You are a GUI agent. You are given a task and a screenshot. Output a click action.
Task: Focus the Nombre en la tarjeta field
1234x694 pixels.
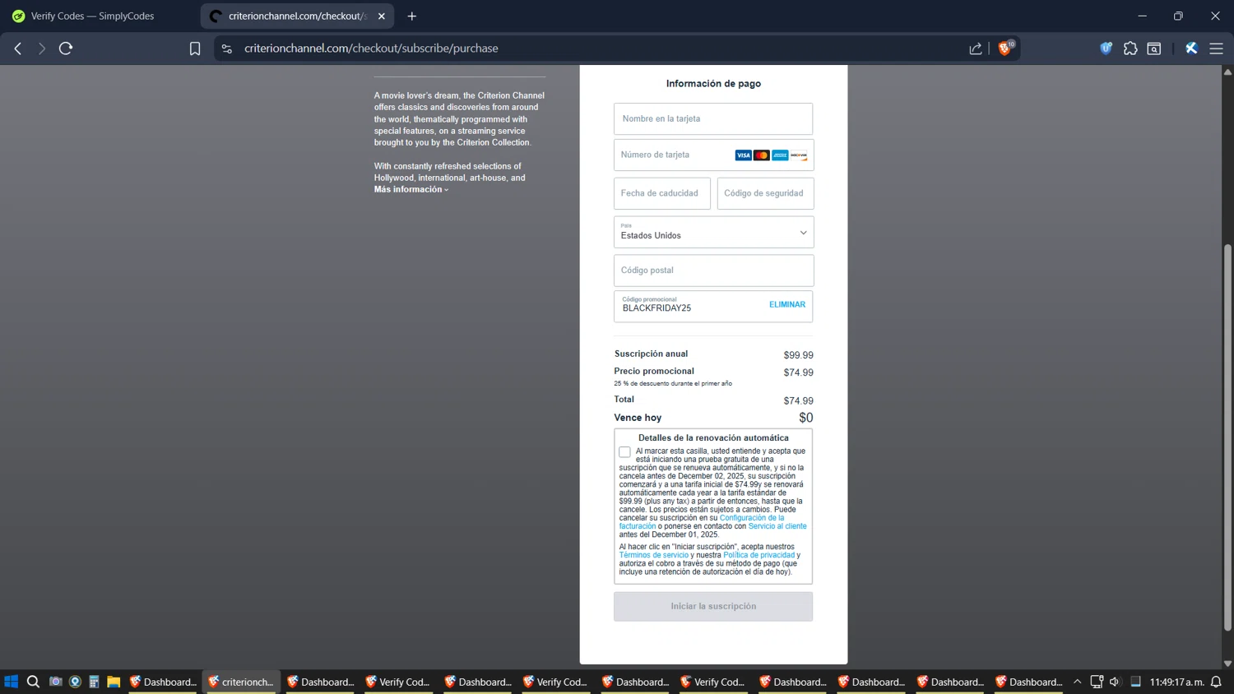(713, 118)
